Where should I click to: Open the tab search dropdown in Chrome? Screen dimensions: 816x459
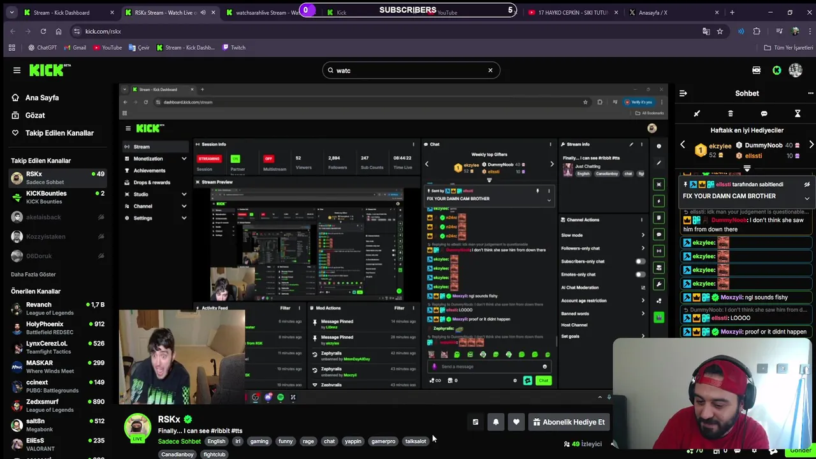12,12
